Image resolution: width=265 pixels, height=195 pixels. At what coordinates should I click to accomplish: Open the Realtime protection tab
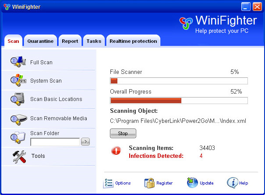click(133, 41)
